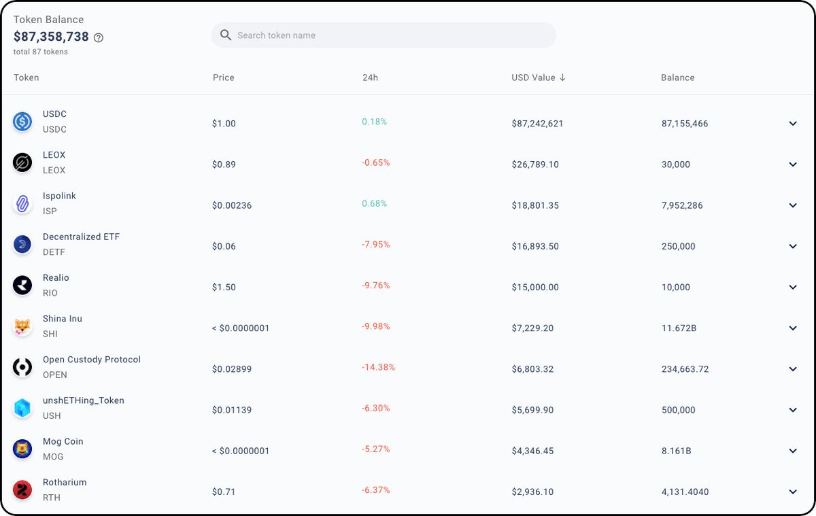Focus the Search token name field
Screen dimensions: 816x516
tap(384, 35)
